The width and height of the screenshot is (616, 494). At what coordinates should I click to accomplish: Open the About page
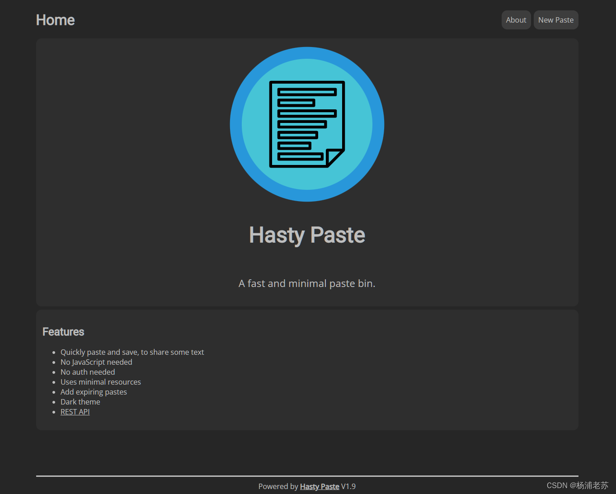[x=516, y=19]
